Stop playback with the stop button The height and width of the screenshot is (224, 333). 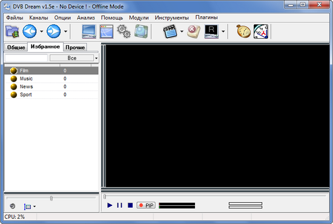pos(130,205)
